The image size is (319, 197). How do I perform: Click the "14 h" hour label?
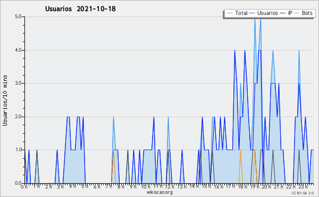(194, 186)
